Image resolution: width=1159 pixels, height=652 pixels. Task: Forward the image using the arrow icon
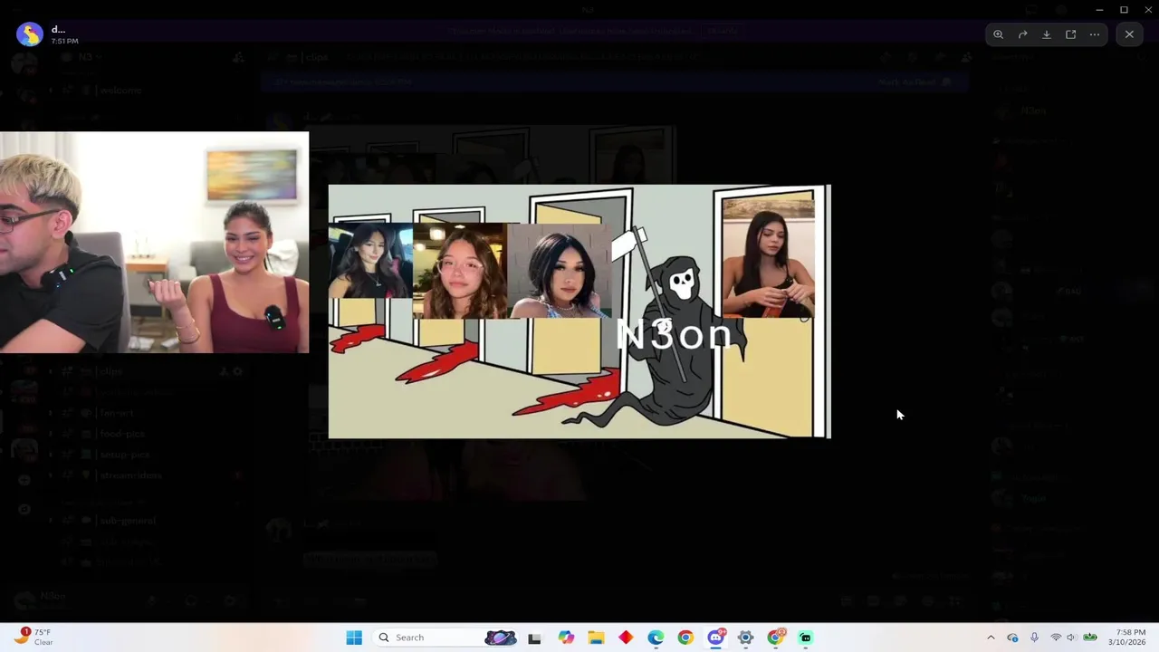pyautogui.click(x=1022, y=34)
